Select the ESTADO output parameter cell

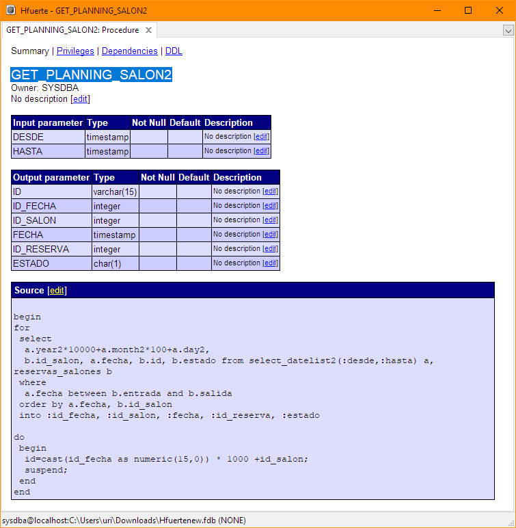coord(51,264)
